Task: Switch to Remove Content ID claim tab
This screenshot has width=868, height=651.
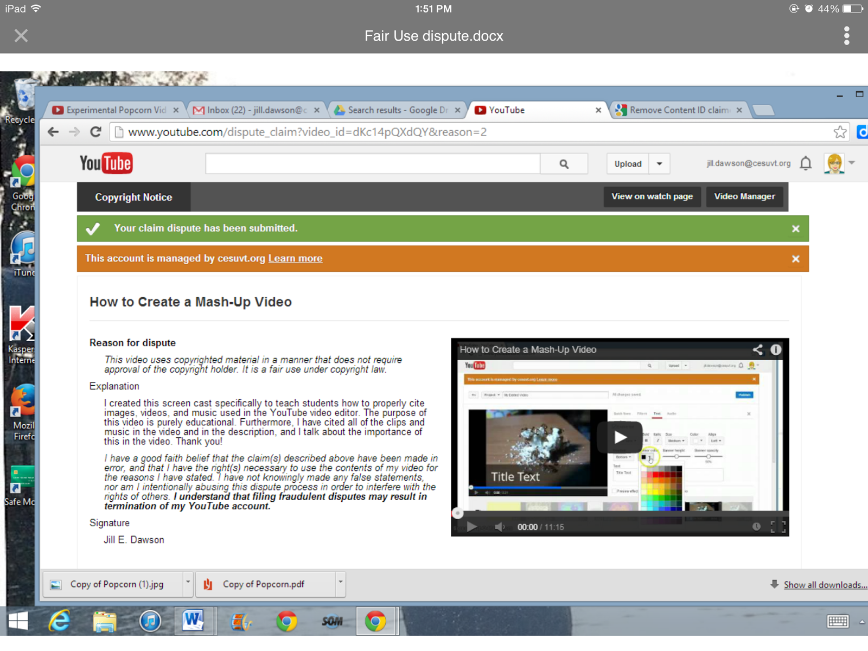Action: coord(679,110)
